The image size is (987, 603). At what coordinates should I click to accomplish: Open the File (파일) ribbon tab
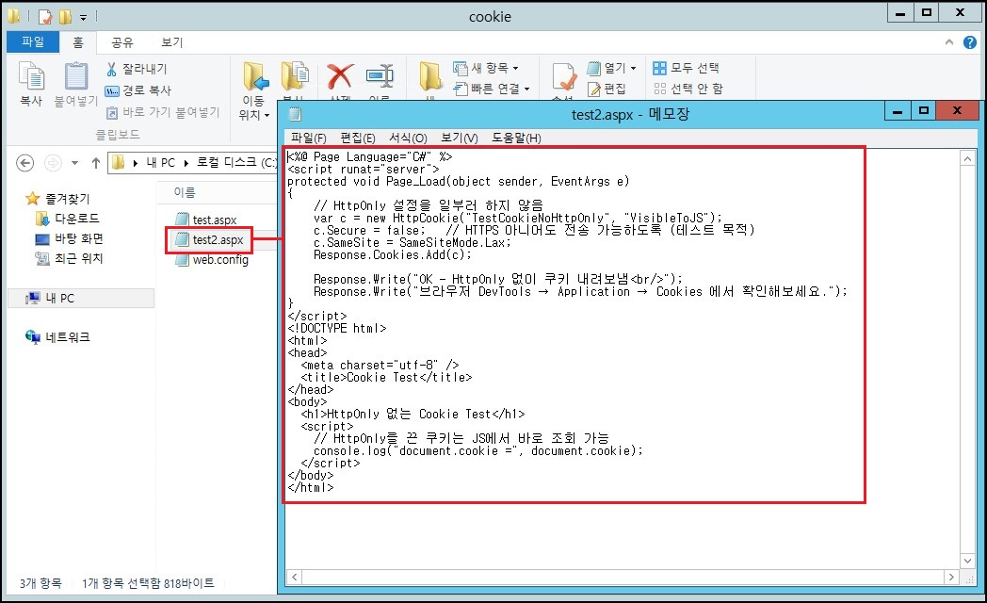click(x=33, y=41)
